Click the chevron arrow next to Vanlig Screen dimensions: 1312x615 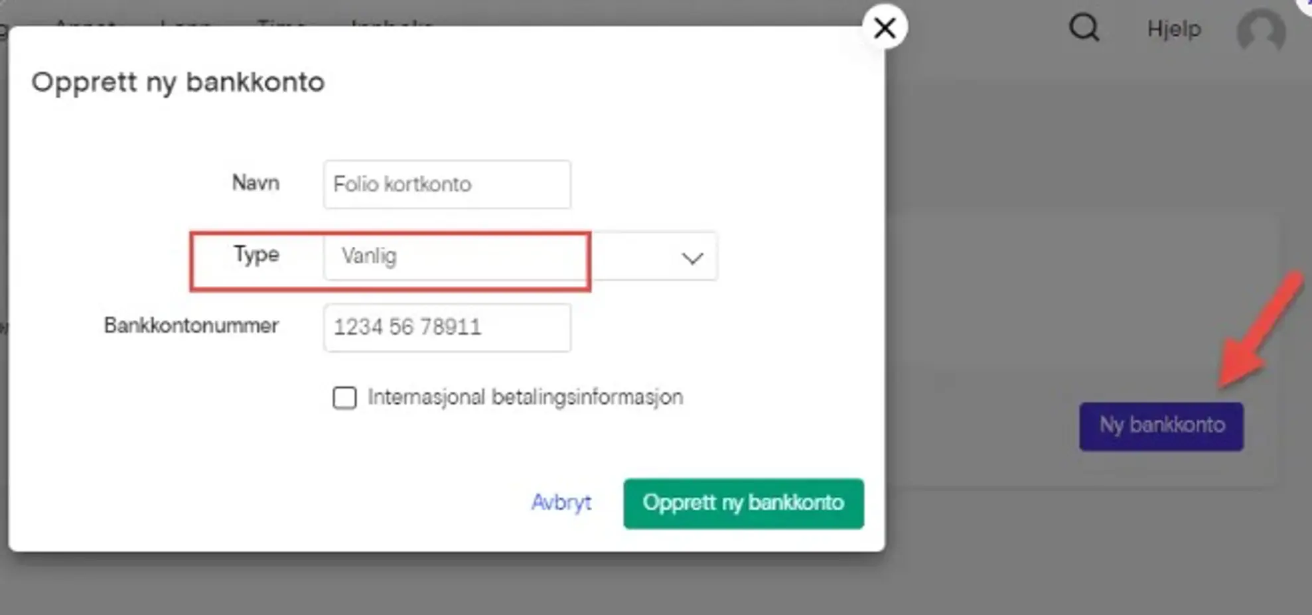point(691,257)
